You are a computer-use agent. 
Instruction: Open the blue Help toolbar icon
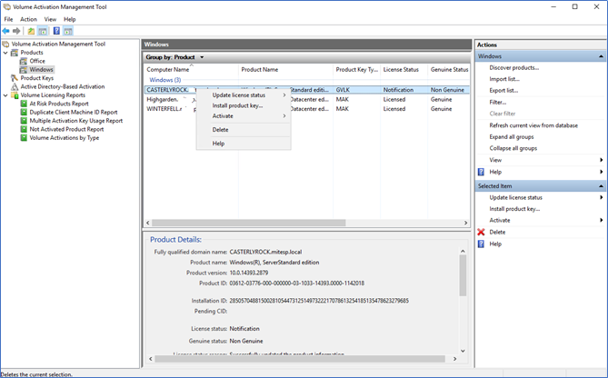pos(56,31)
